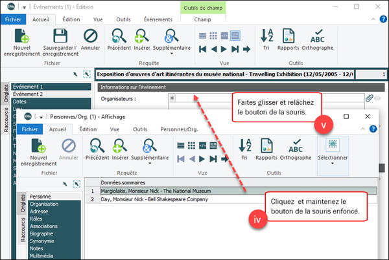Open the Sélectionner dropdown
This screenshot has width=389, height=260.
click(333, 151)
